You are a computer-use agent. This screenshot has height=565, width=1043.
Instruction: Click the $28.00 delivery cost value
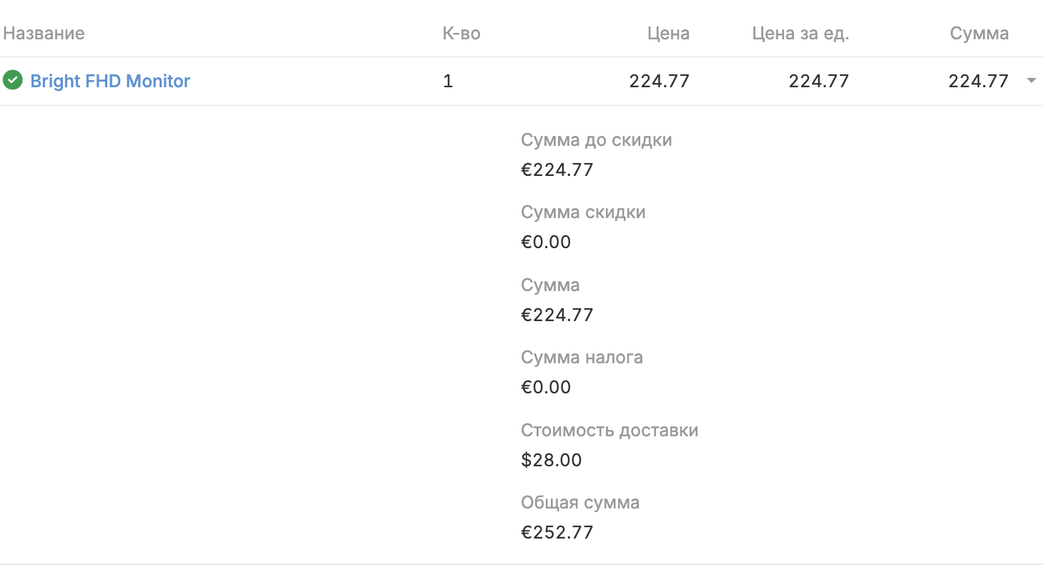click(x=551, y=459)
